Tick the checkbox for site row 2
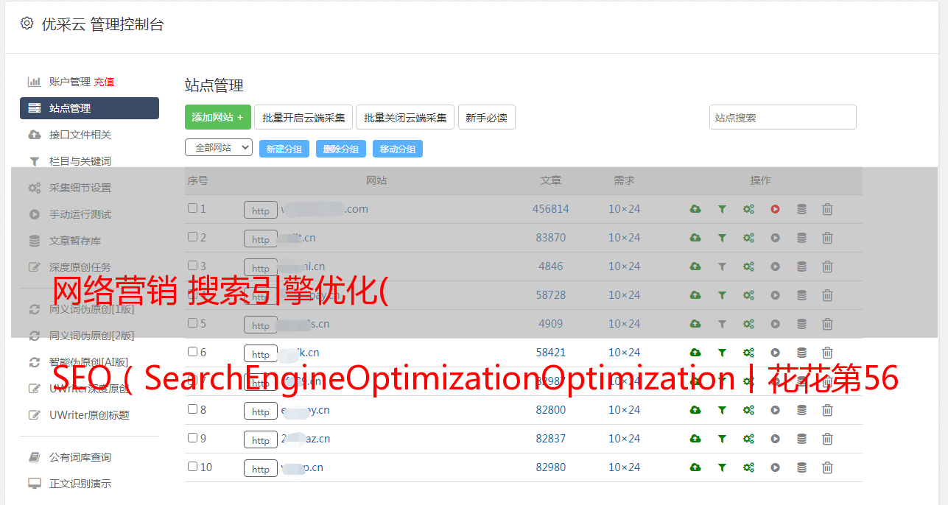 coord(192,237)
